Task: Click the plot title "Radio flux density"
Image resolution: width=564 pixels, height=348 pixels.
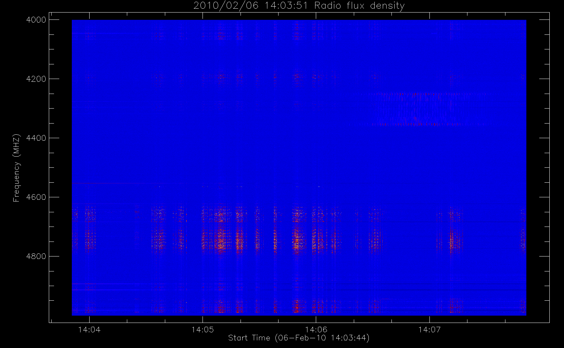Action: [x=359, y=6]
